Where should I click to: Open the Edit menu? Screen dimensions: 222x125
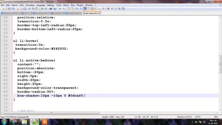pyautogui.click(x=8, y=5)
